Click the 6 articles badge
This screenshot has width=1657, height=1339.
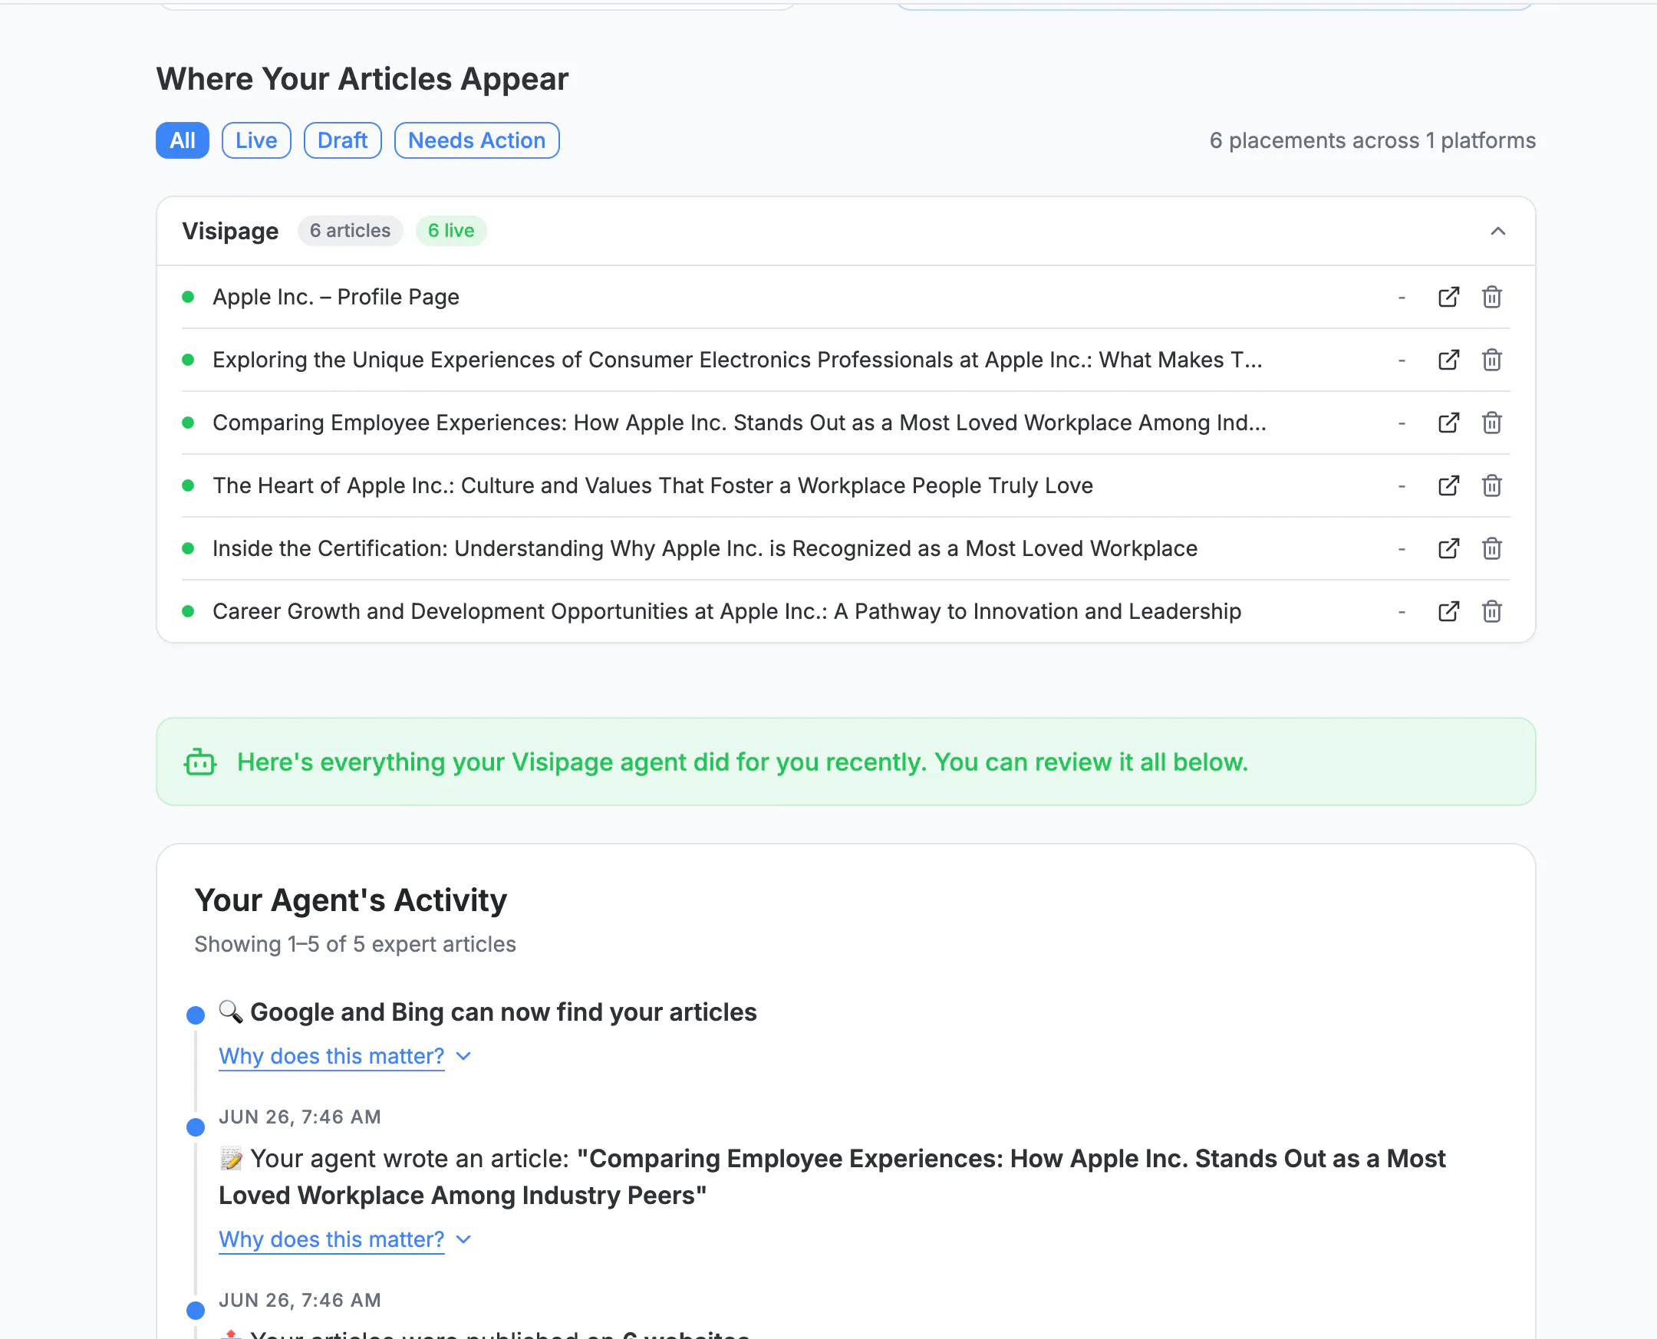click(x=351, y=231)
